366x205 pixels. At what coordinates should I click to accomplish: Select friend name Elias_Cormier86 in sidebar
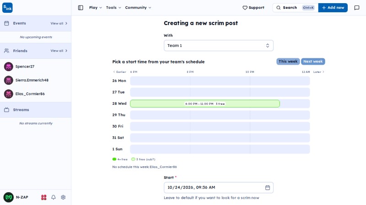30,94
